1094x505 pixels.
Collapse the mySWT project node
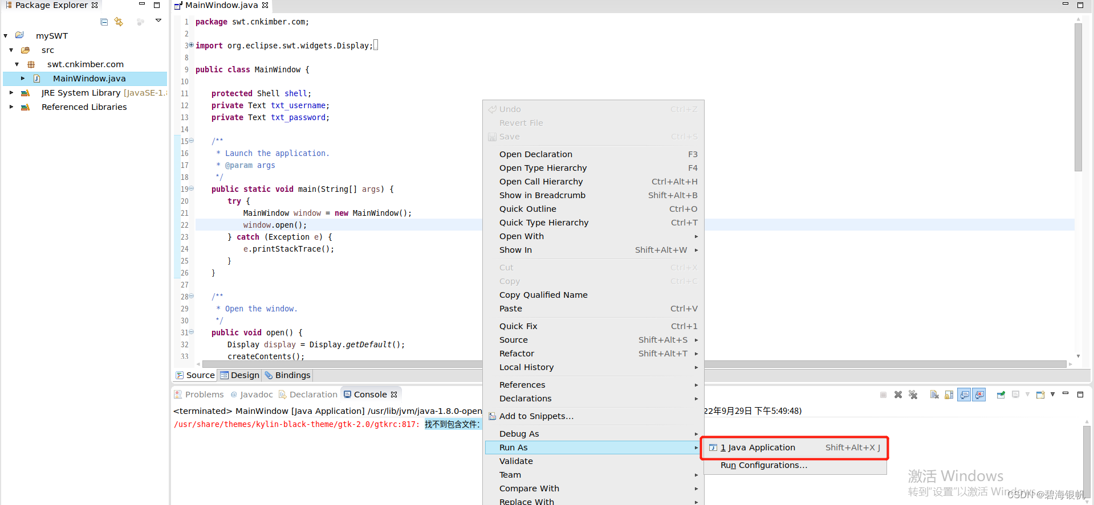point(6,36)
